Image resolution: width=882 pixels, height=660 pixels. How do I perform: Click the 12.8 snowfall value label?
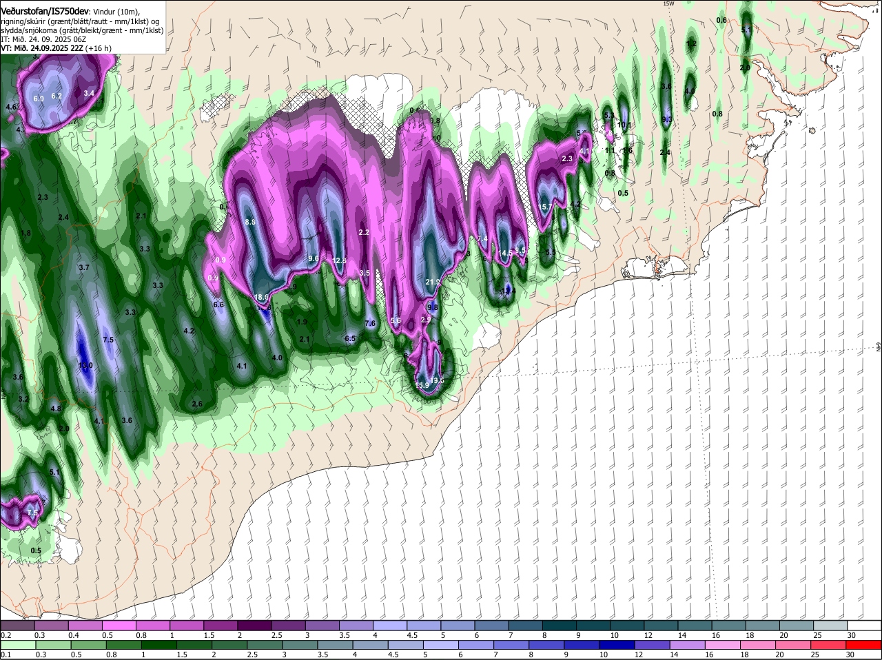tap(340, 260)
